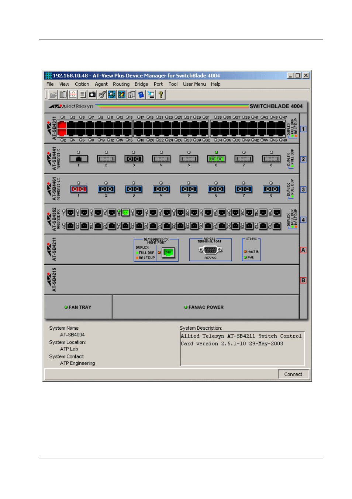This screenshot has height=499, width=352.
Task: Click the PWR status LED
Action: coord(245,257)
